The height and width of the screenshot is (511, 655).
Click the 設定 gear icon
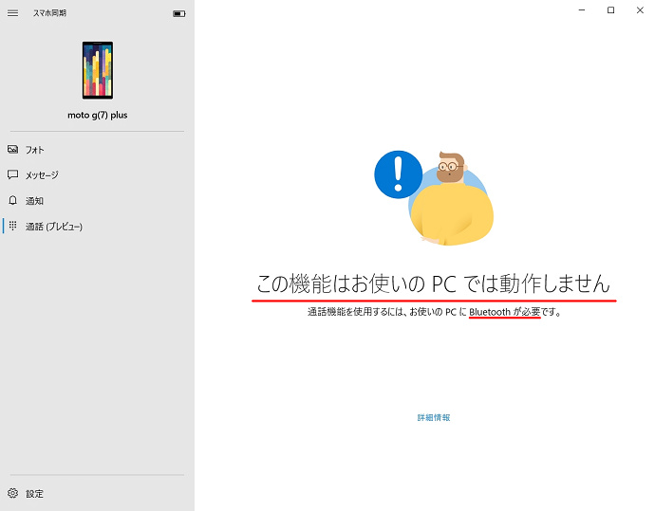[13, 493]
